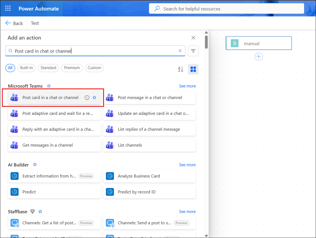Sort actions alphabetically with A-Z icon
The height and width of the screenshot is (238, 316).
(x=181, y=69)
